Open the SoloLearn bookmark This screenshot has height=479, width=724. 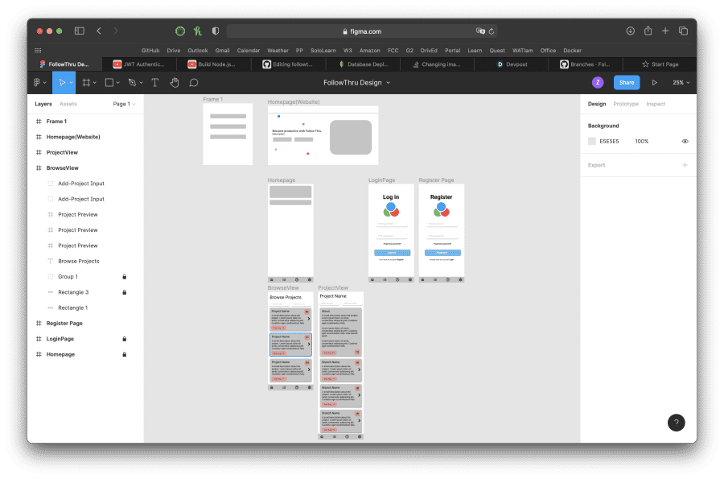pyautogui.click(x=323, y=51)
